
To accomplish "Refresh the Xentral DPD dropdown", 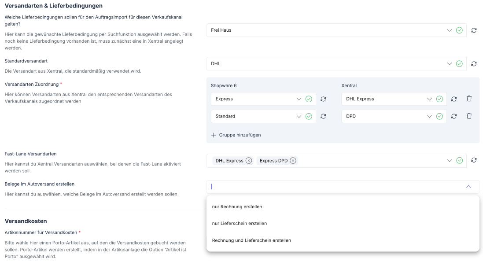I will pyautogui.click(x=454, y=116).
